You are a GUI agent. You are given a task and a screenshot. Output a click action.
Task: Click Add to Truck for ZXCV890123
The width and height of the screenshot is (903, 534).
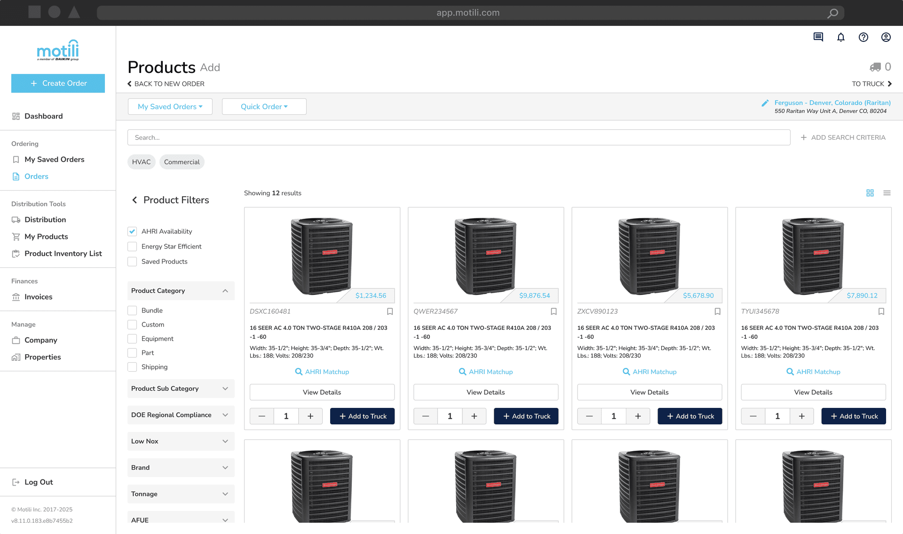tap(689, 416)
